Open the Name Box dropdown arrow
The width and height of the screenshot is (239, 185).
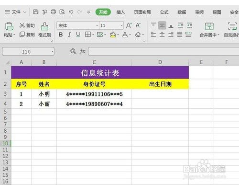[52, 51]
